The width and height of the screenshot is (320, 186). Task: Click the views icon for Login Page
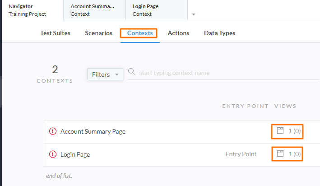(280, 153)
